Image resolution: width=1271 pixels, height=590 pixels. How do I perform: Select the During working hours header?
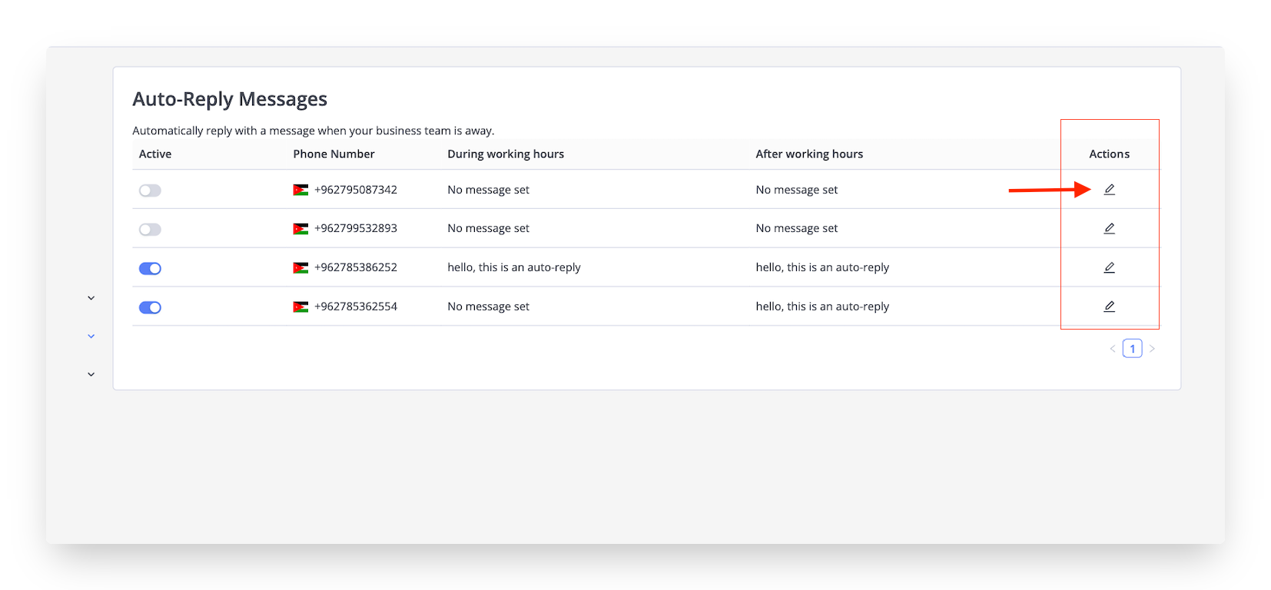506,154
